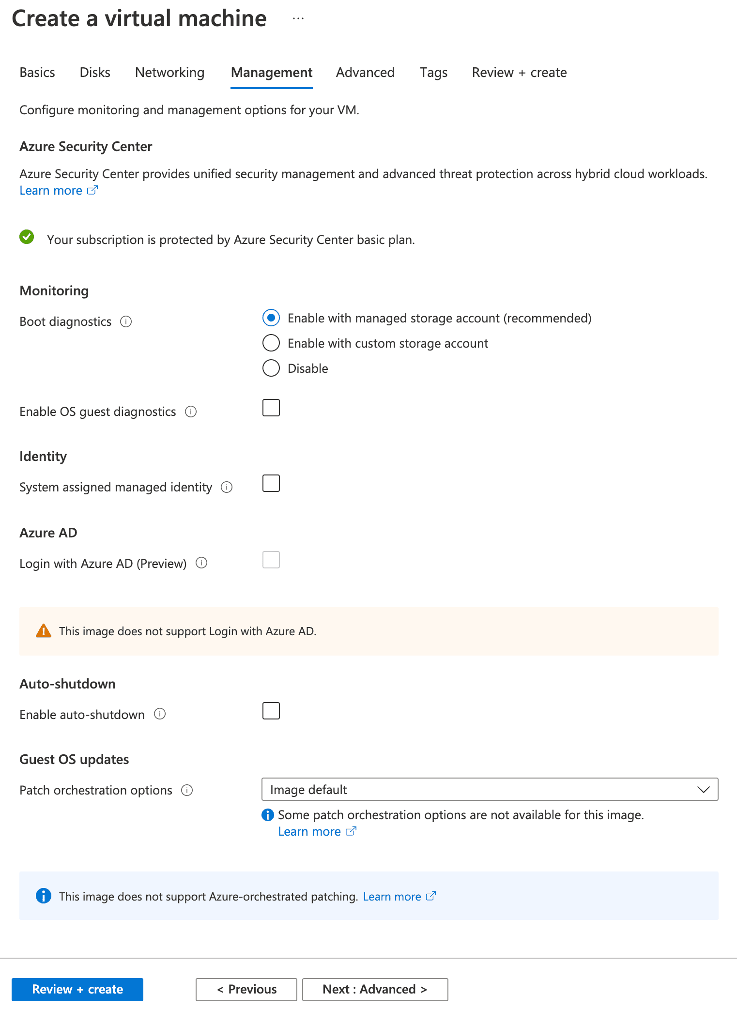Check the Enable OS guest diagnostics checkbox

pos(271,408)
